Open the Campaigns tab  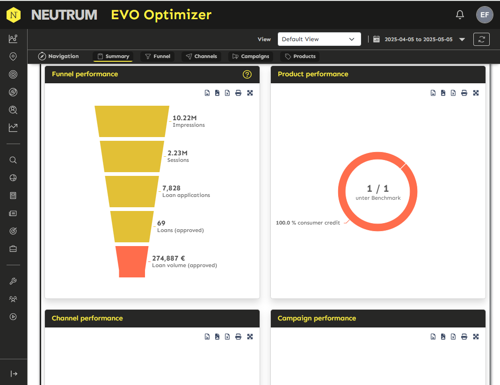pyautogui.click(x=251, y=57)
